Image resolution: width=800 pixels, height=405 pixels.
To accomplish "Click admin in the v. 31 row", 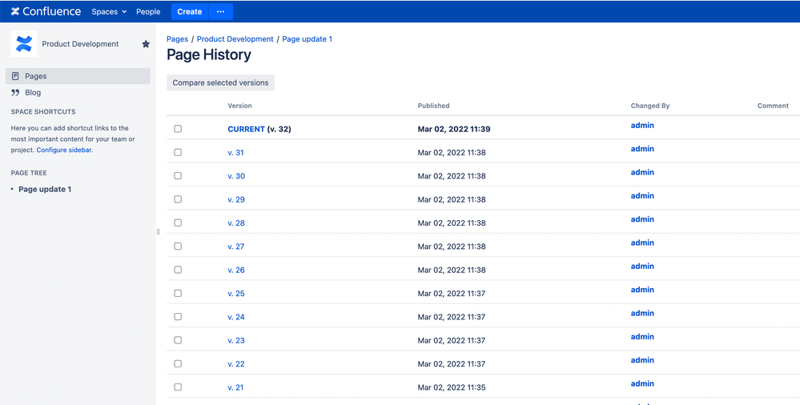I will 642,149.
